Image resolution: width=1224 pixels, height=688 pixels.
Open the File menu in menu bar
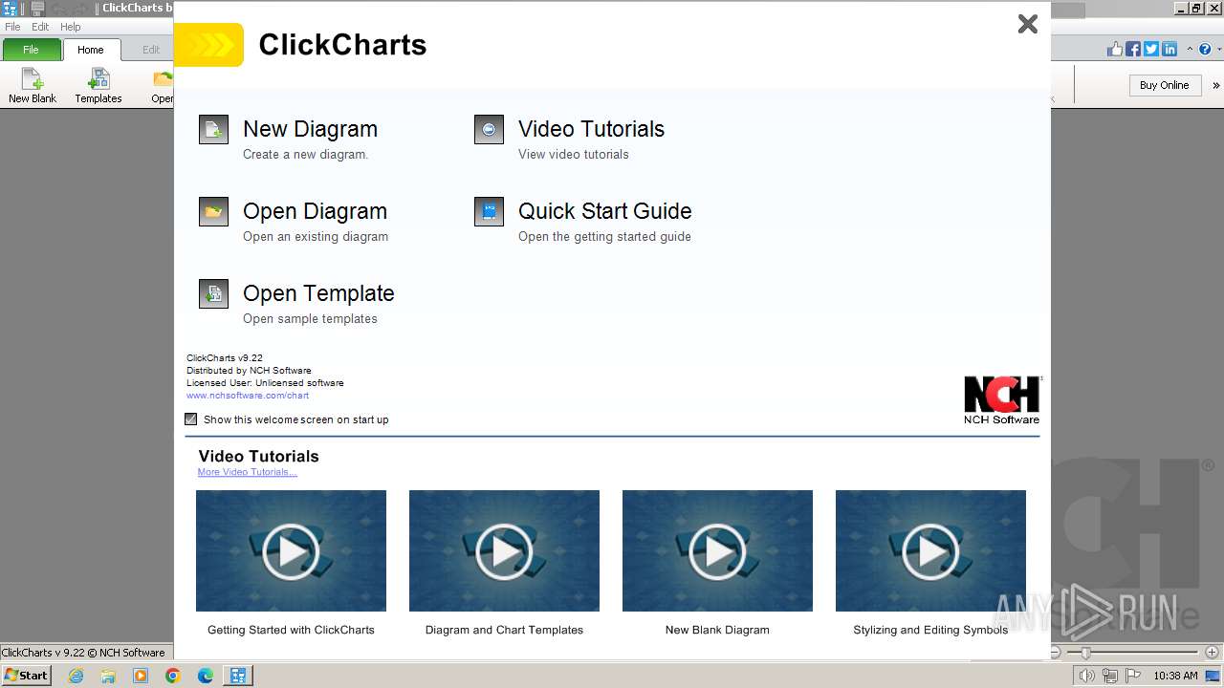[12, 27]
